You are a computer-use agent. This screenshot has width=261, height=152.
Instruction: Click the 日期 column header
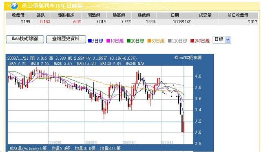click(x=175, y=15)
